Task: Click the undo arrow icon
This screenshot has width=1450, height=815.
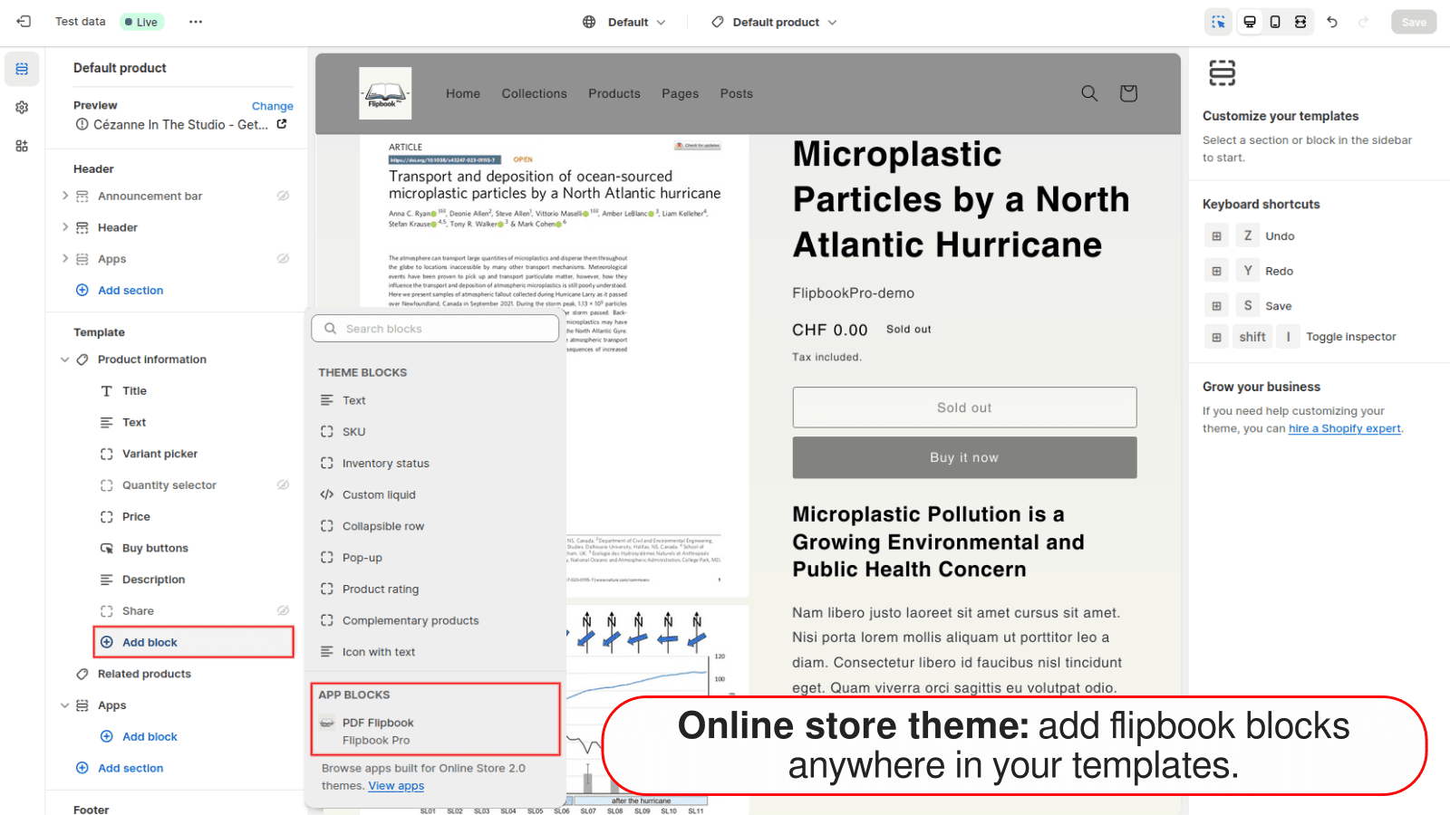Action: 1331,22
